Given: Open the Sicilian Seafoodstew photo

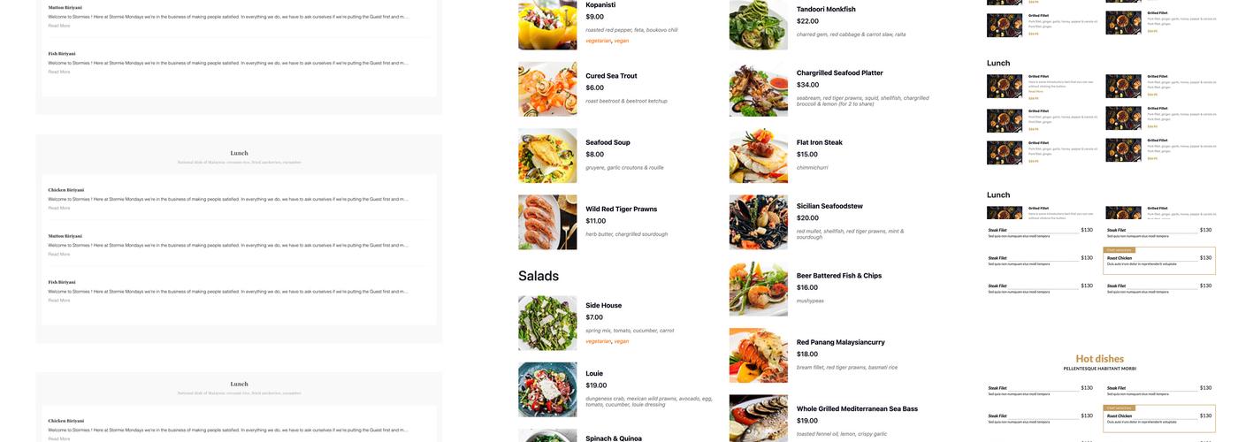Looking at the screenshot, I should [x=758, y=222].
